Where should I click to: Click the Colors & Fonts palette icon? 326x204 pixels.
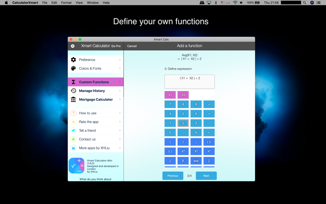pyautogui.click(x=73, y=69)
